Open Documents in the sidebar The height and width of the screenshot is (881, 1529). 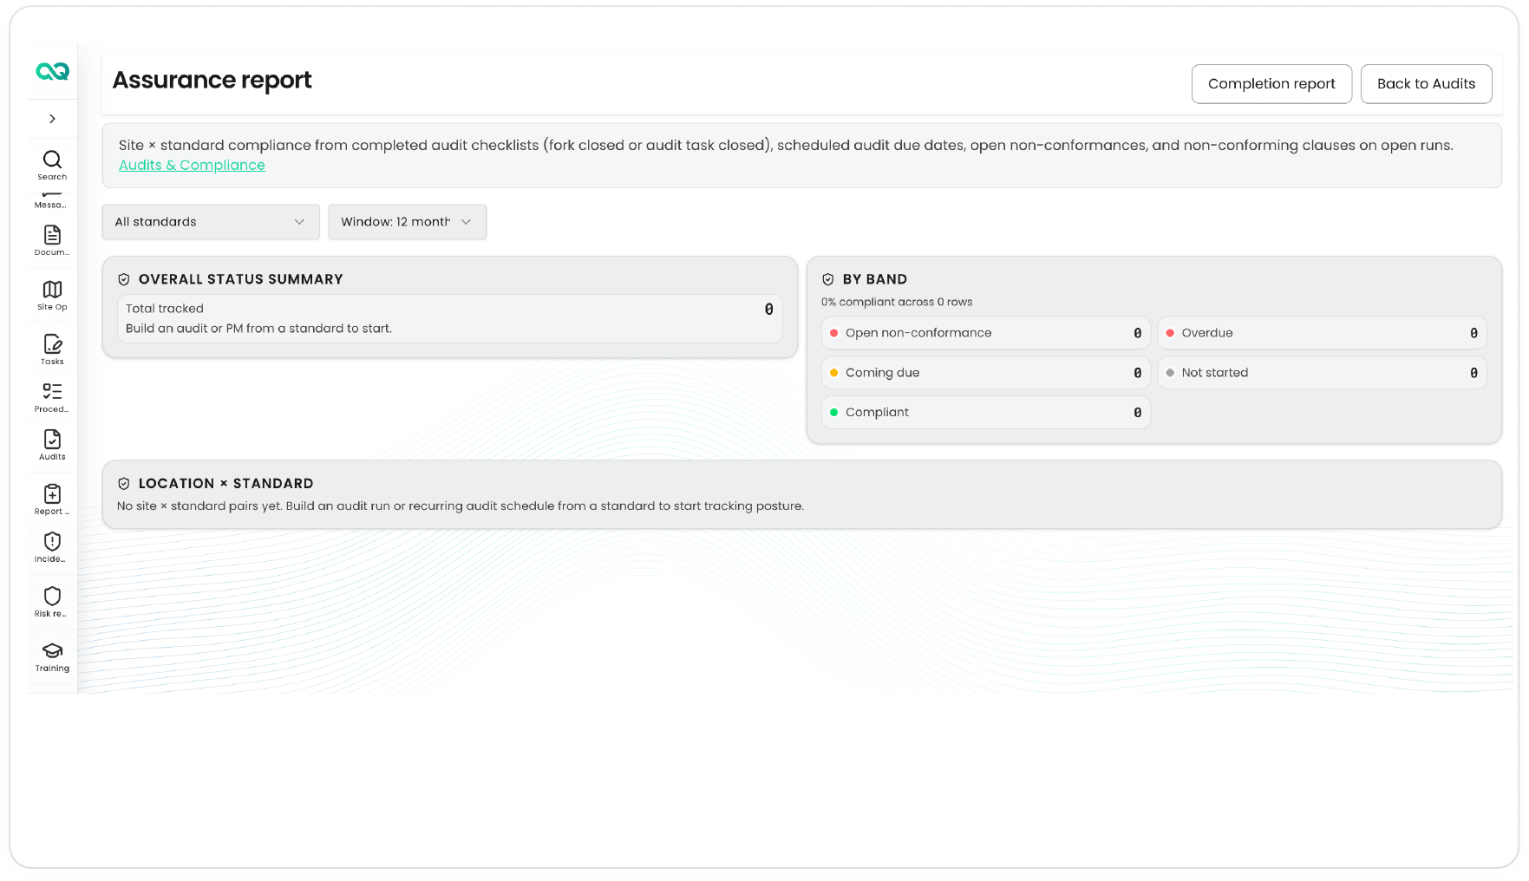[52, 240]
